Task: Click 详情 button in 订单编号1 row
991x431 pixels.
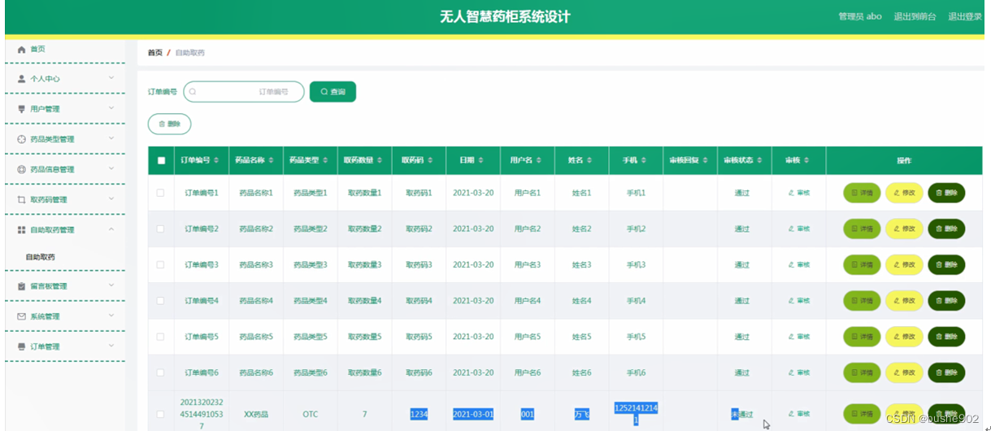Action: pos(862,193)
